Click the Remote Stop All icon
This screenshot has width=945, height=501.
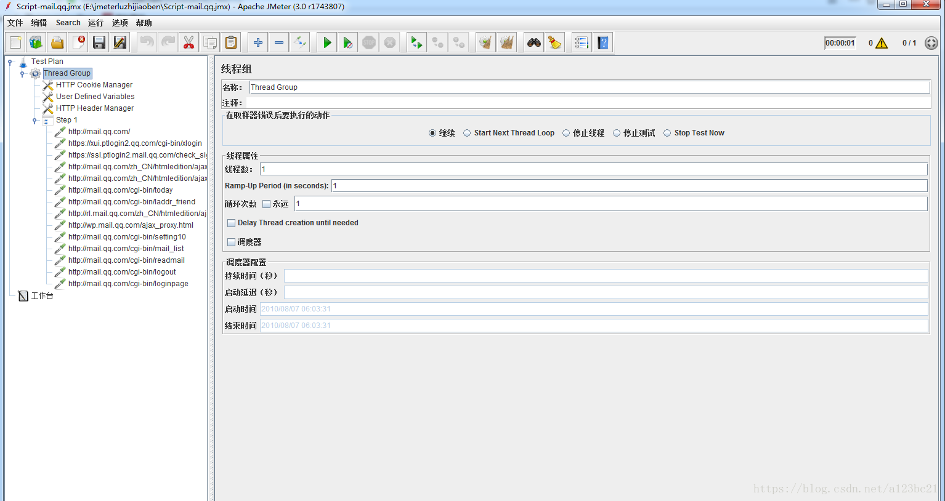click(x=437, y=42)
